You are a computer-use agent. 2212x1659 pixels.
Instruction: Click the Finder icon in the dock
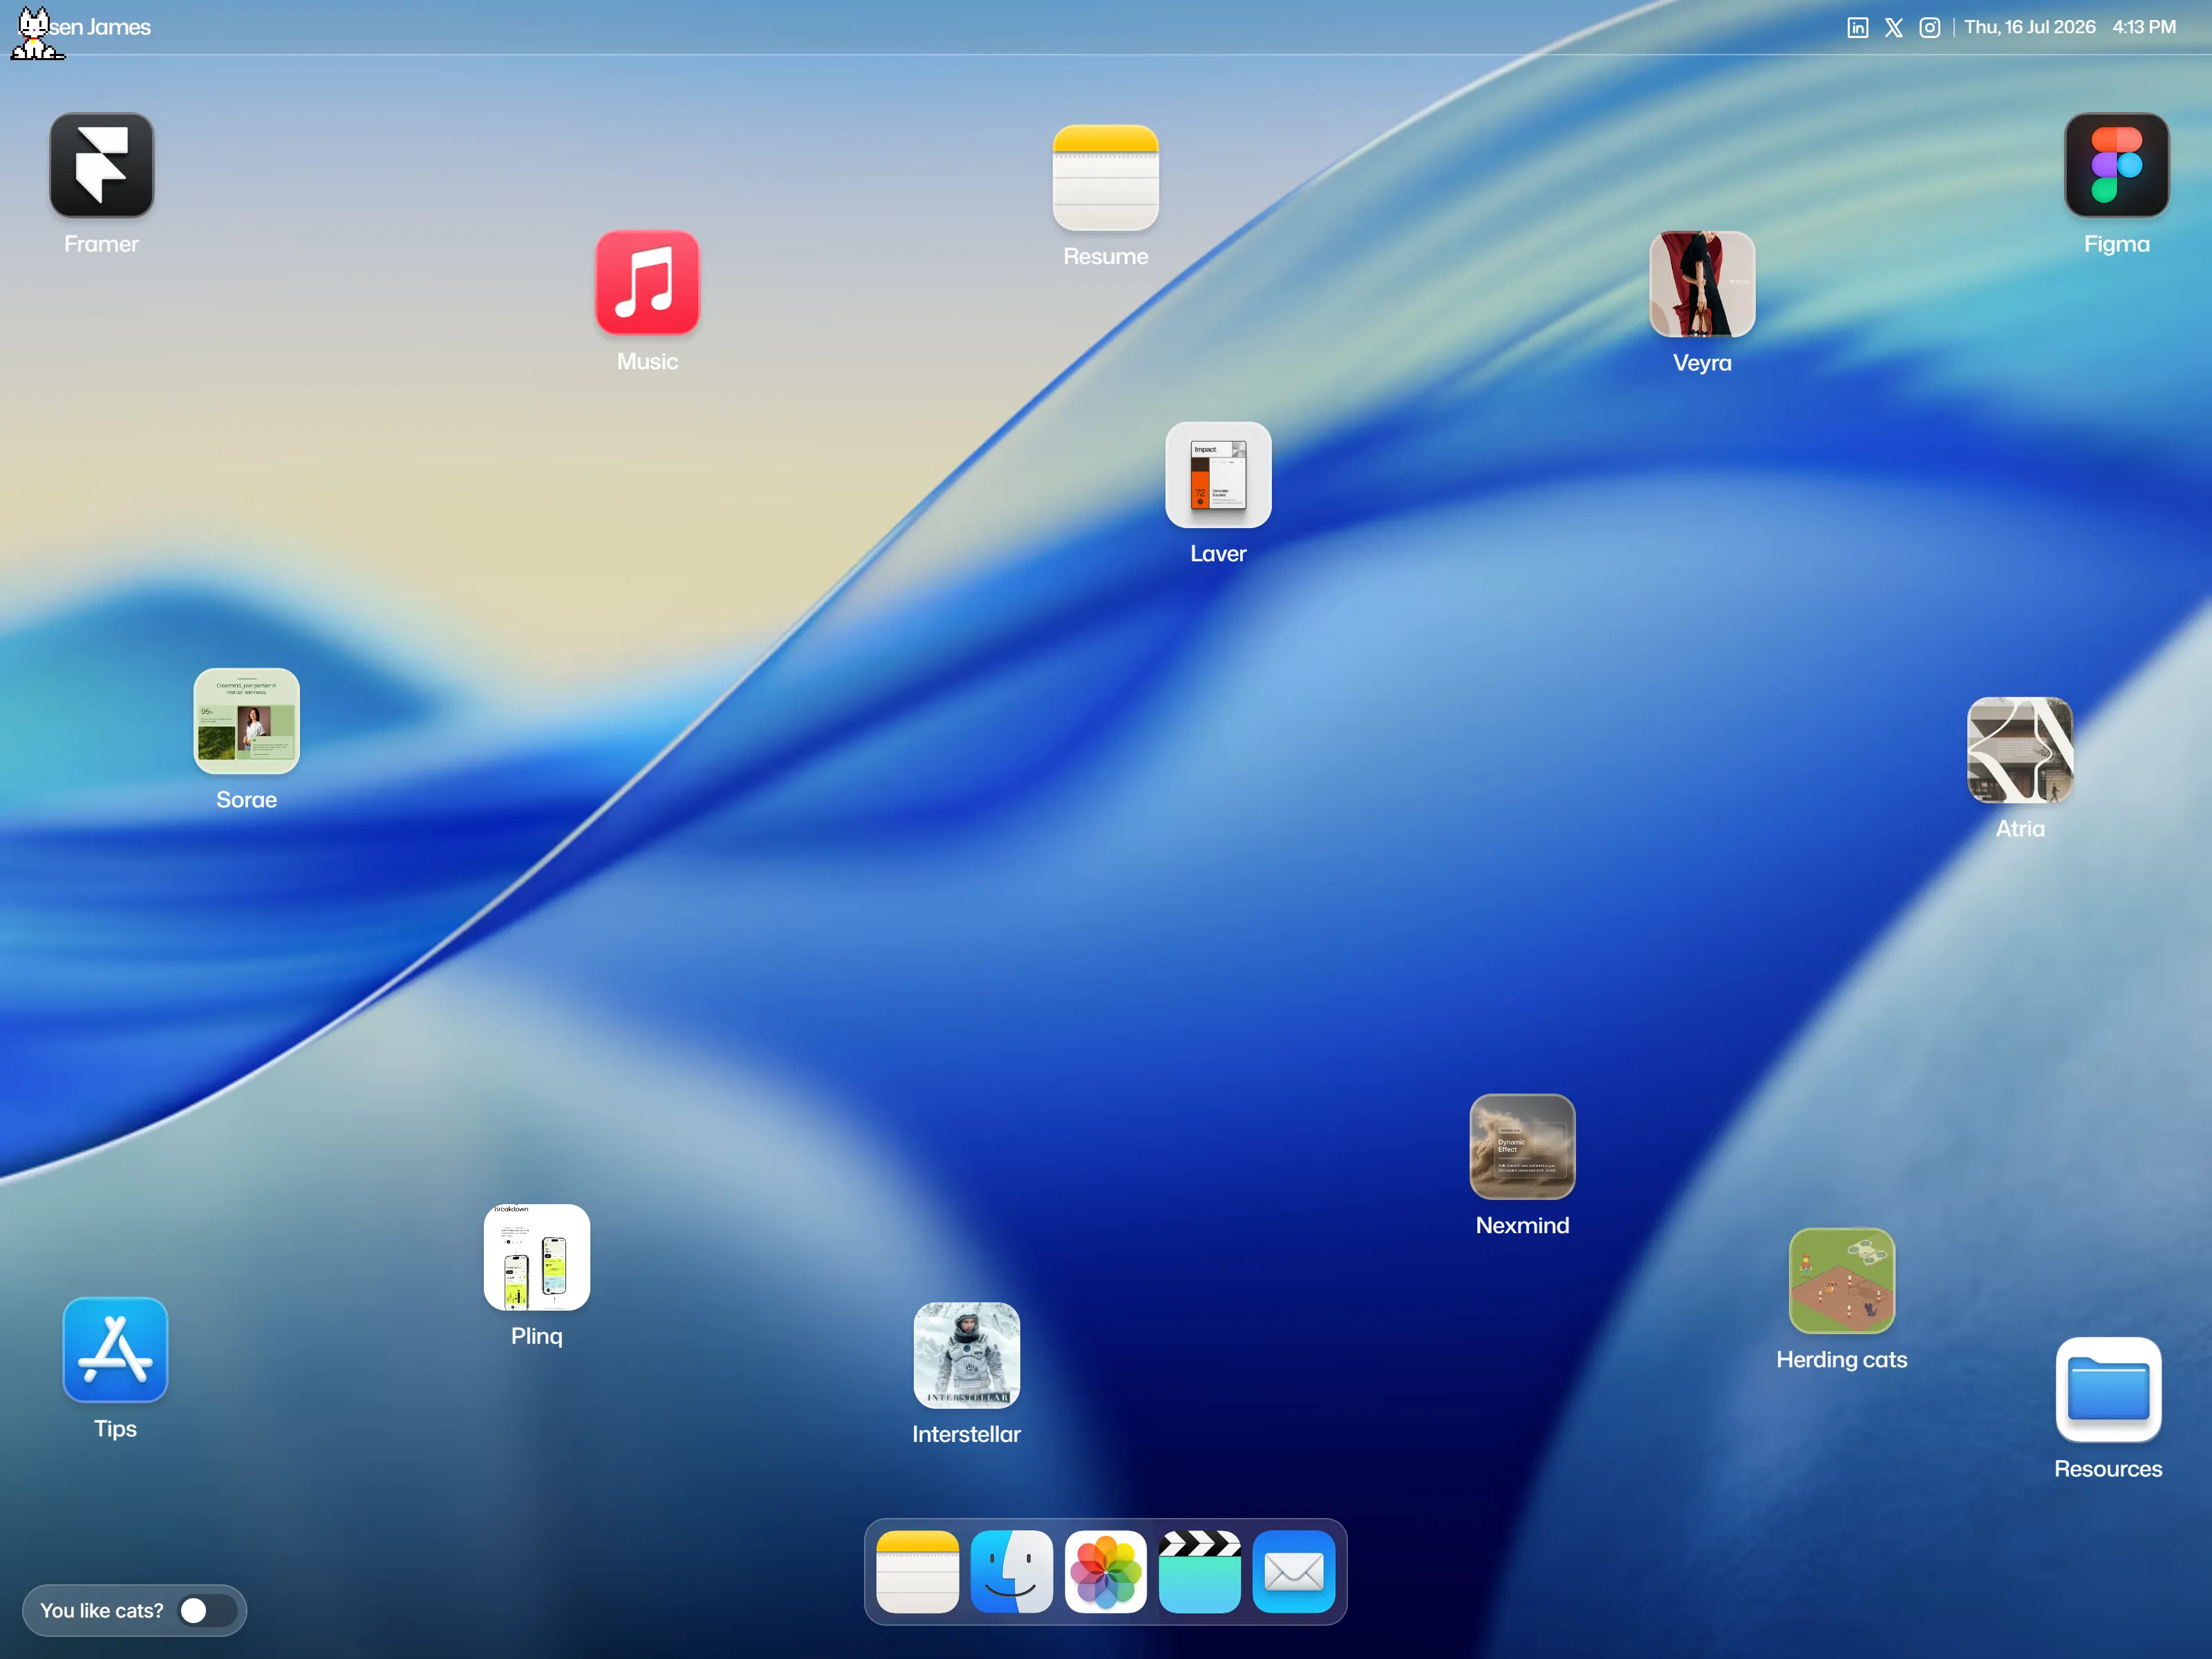pos(1012,1572)
